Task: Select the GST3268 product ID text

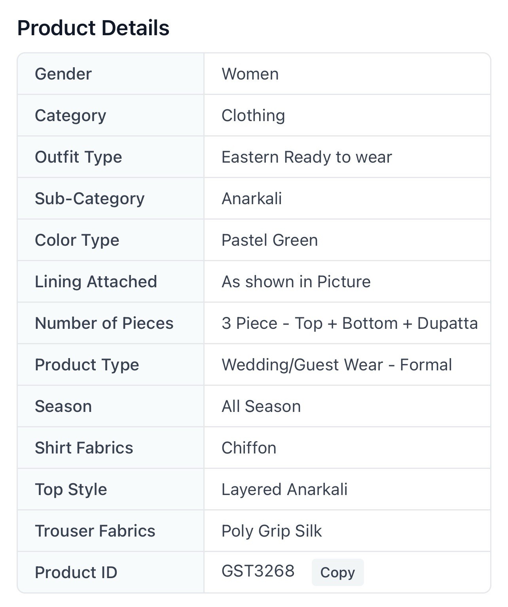Action: point(258,571)
